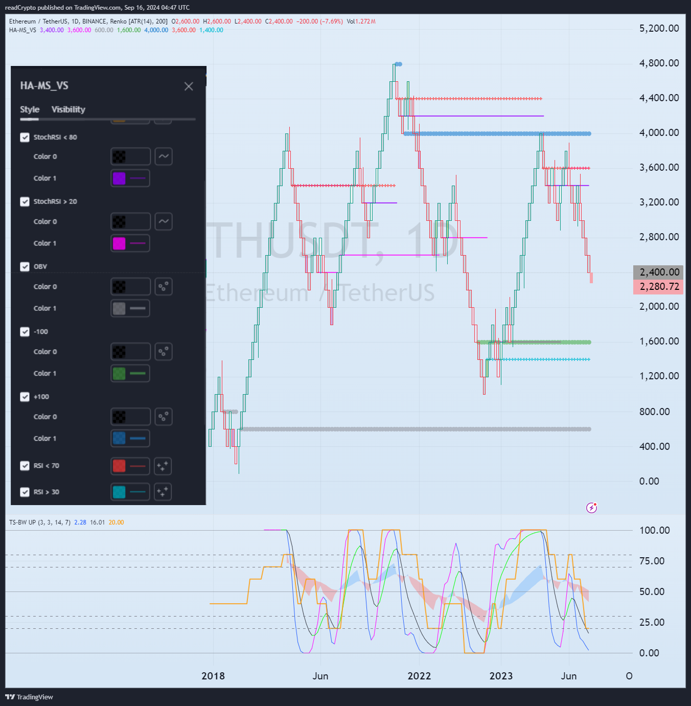Click the orange 20.00 value in TS-BW legend
Screen dimensions: 691x706
click(116, 522)
